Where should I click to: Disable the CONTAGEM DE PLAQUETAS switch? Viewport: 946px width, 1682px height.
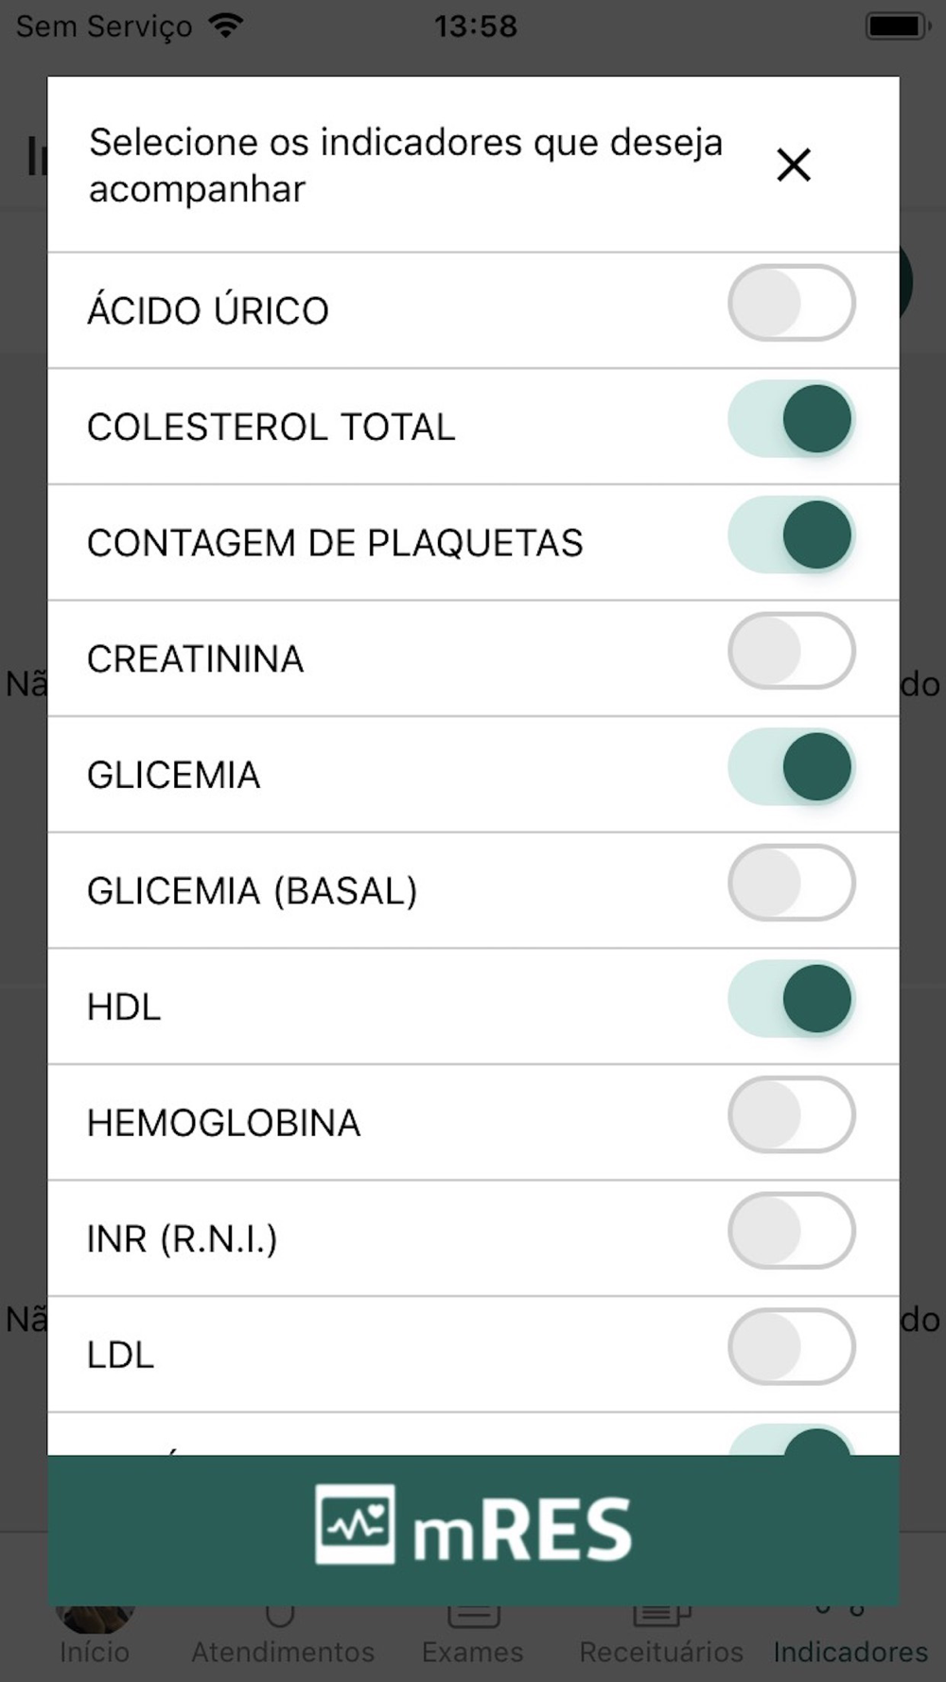click(791, 535)
